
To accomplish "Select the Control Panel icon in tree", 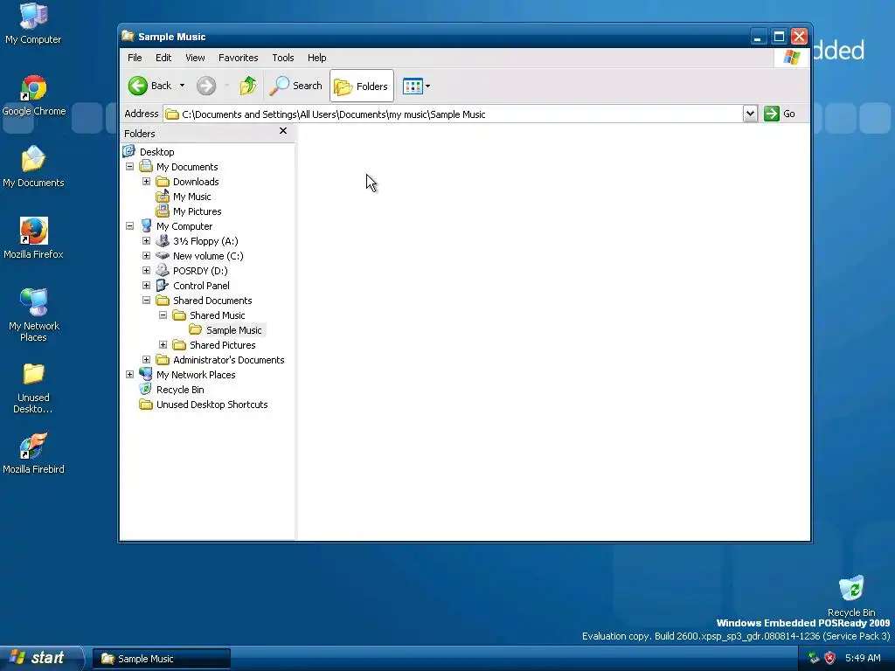I will pos(163,286).
